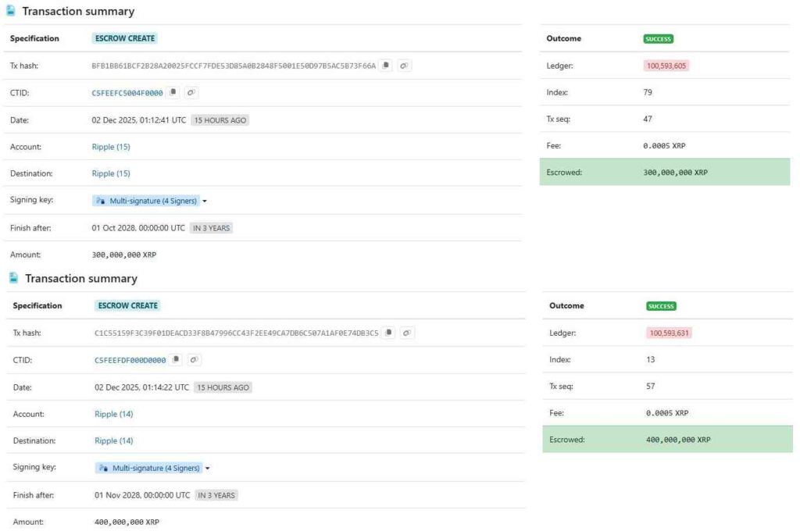800x531 pixels.
Task: Copy the CTID C5FEEFDF000D0000
Action: tap(177, 359)
